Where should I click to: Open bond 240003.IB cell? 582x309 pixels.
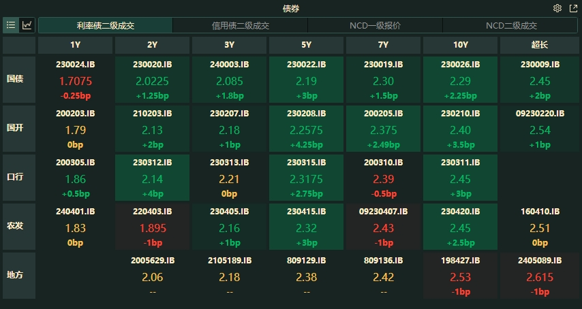coord(230,79)
